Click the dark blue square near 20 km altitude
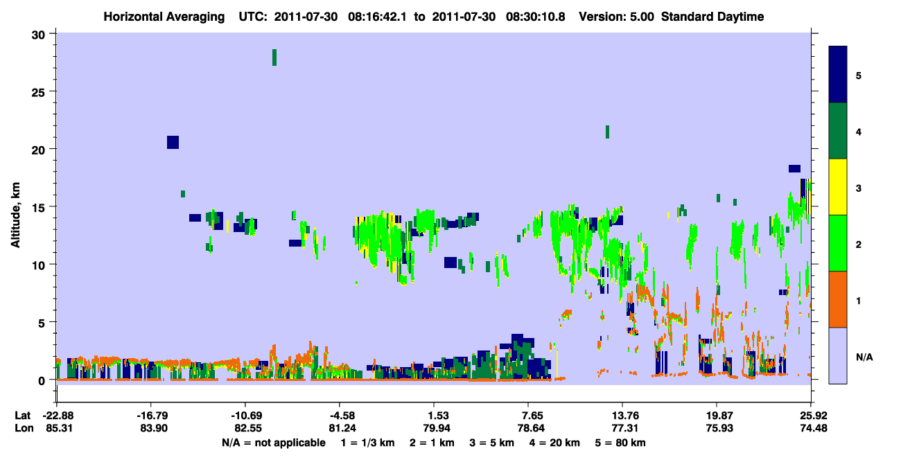Screen dimensions: 901x462 [x=173, y=142]
